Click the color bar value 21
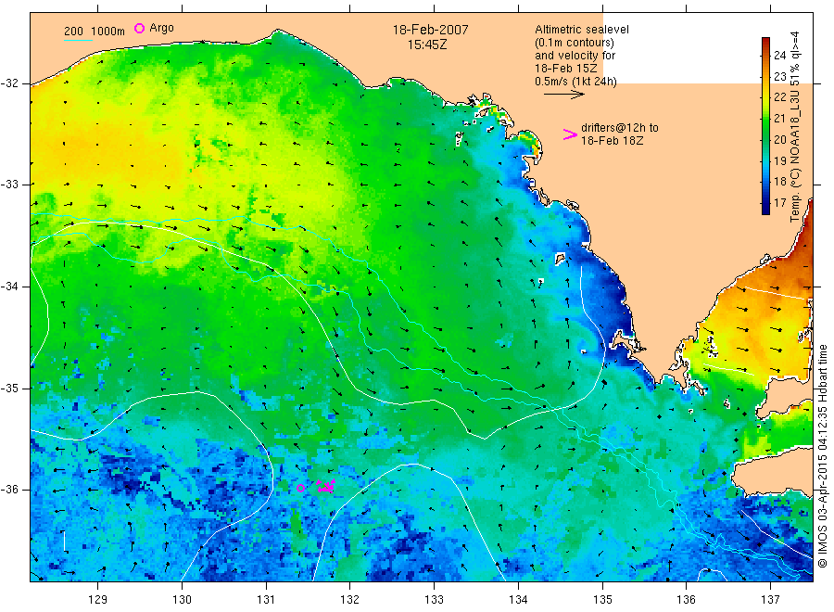Image resolution: width=834 pixels, height=612 pixels. [x=779, y=118]
